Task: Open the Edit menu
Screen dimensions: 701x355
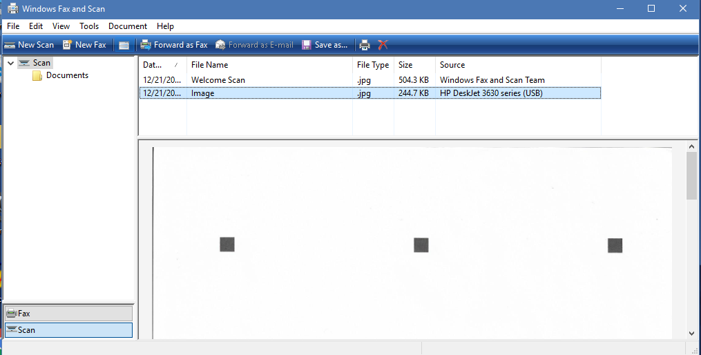Action: [36, 26]
